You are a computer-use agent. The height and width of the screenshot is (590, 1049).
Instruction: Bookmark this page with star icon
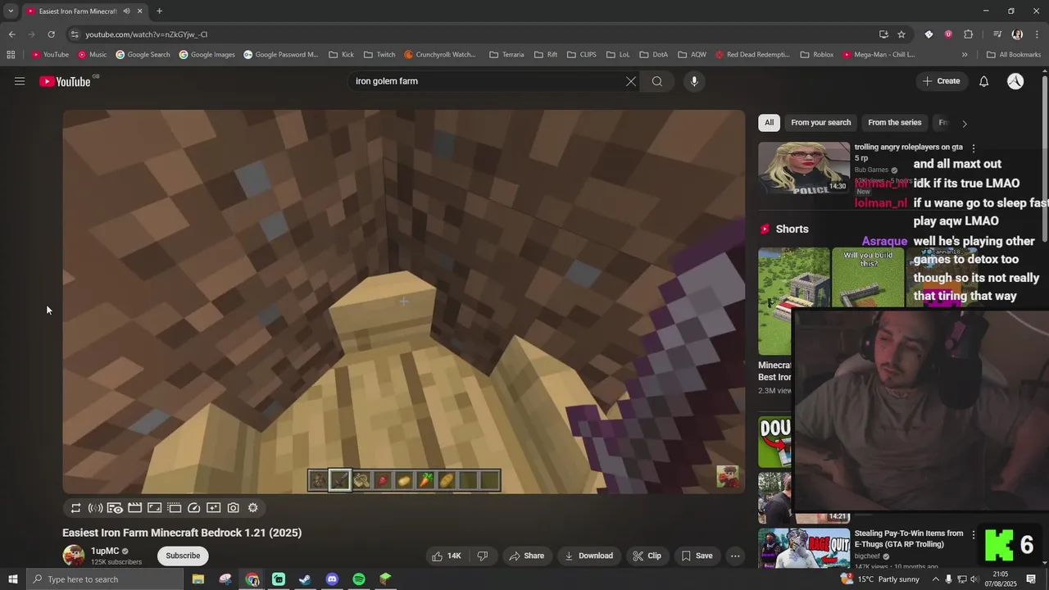click(x=901, y=34)
